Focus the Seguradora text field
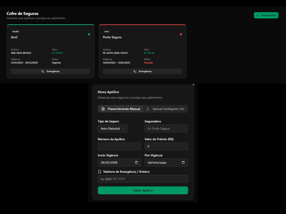 pyautogui.click(x=166, y=128)
